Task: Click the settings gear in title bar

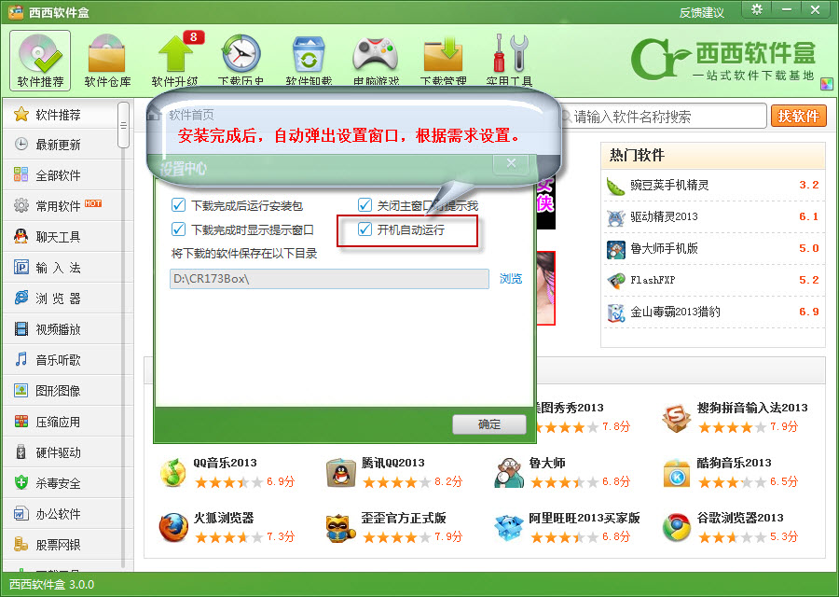Action: coord(757,9)
